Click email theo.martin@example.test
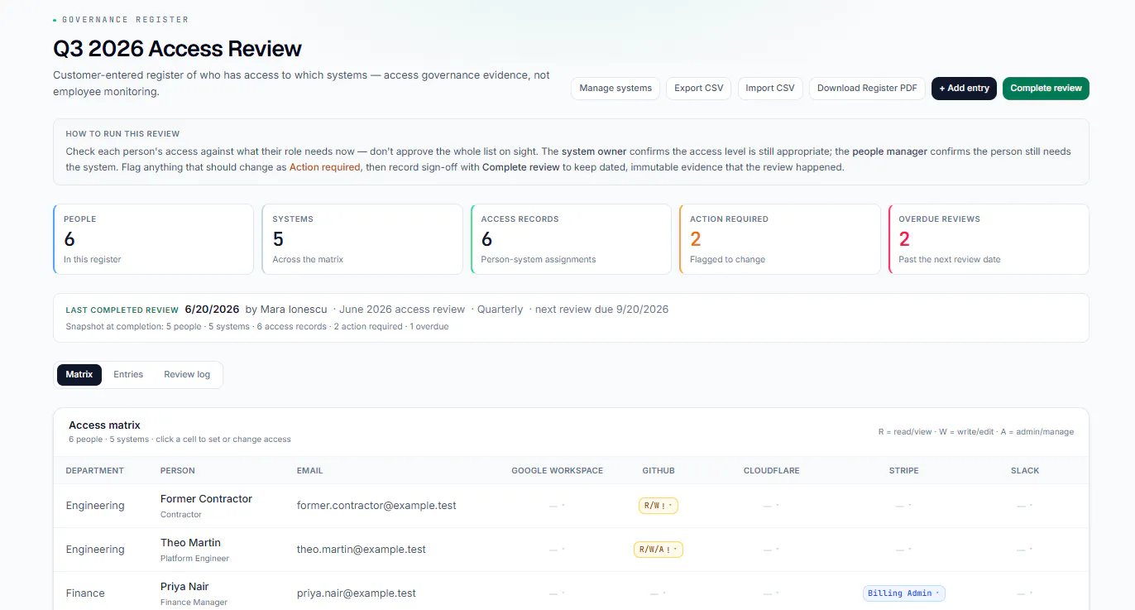1135x610 pixels. point(362,549)
